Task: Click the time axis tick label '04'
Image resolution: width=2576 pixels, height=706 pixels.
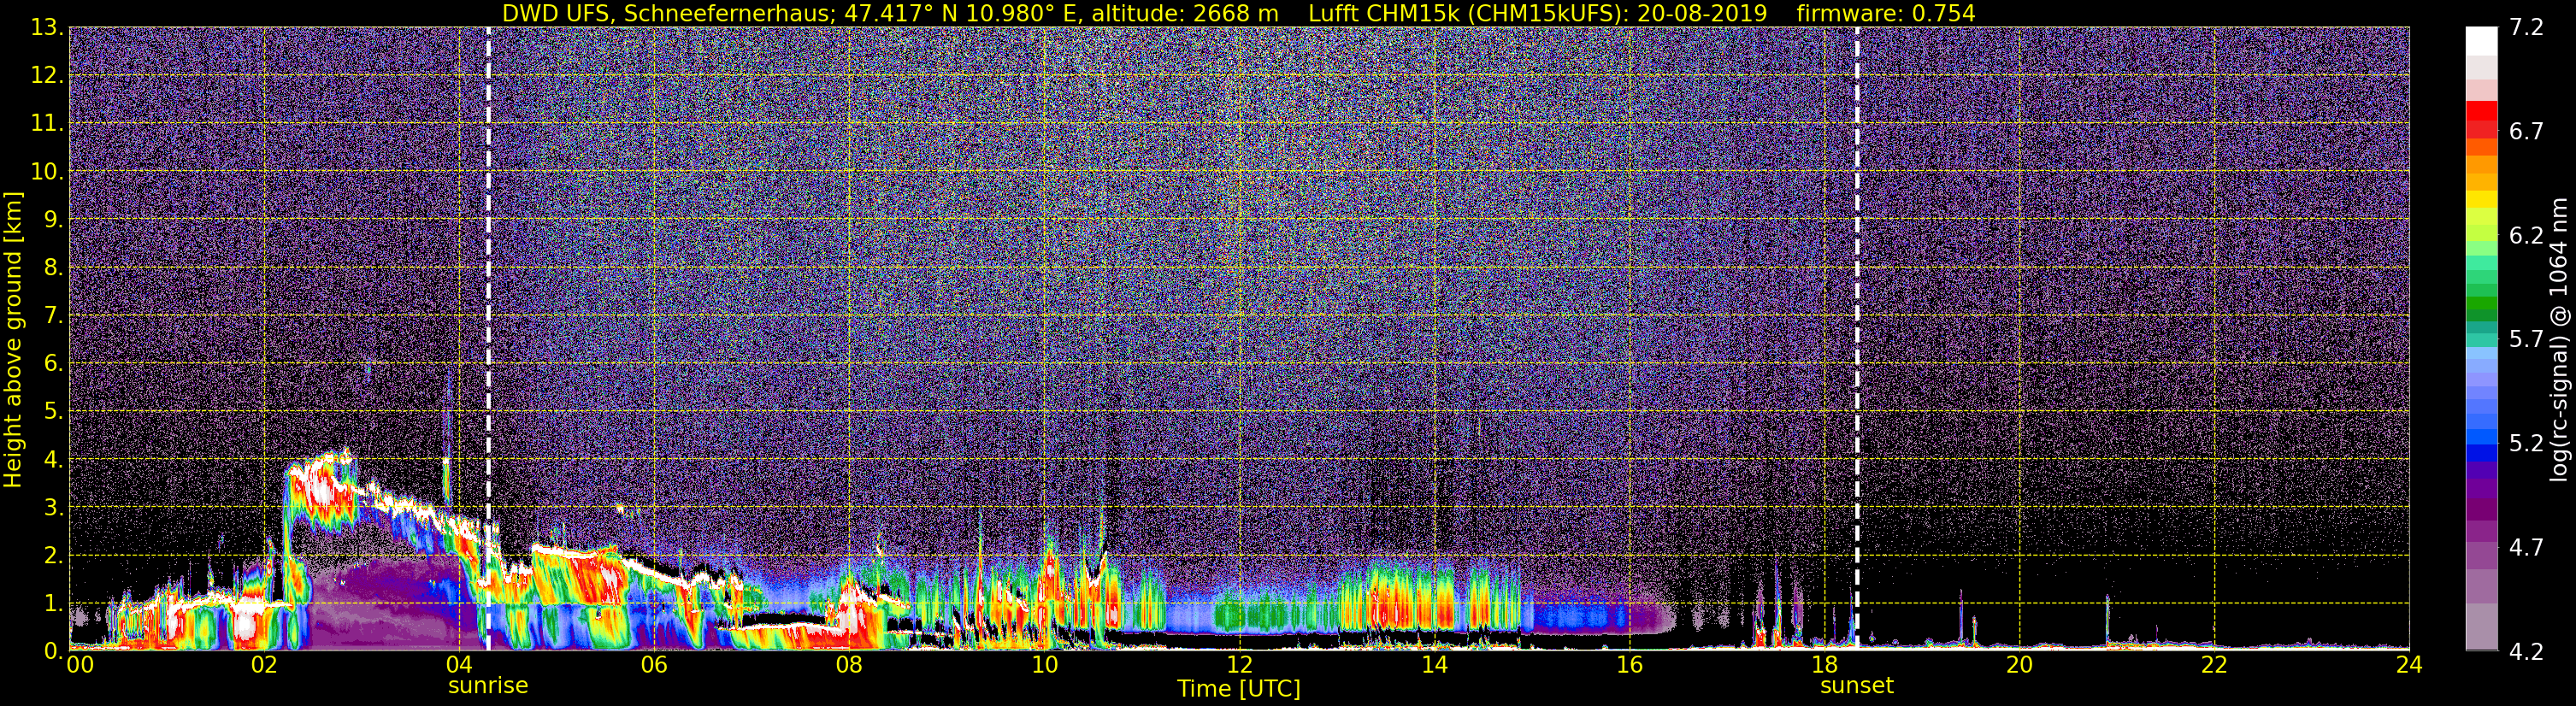Action: (458, 666)
